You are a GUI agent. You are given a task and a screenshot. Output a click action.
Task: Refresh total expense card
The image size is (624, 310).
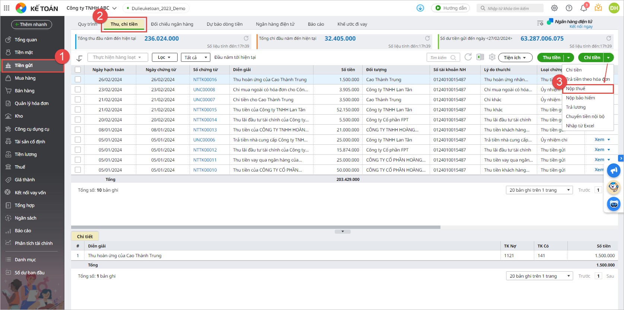427,38
